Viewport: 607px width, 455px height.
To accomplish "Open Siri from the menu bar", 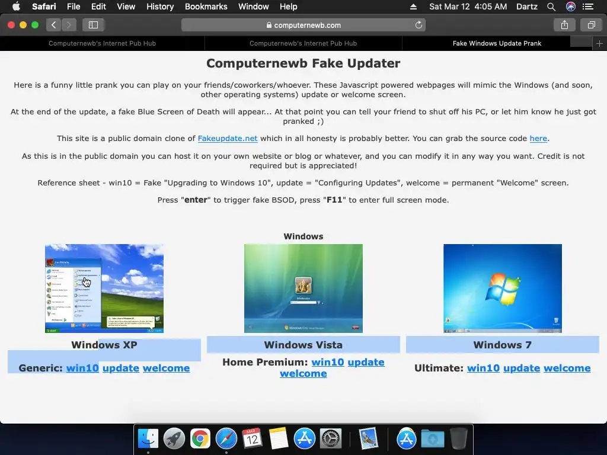I will (x=571, y=7).
